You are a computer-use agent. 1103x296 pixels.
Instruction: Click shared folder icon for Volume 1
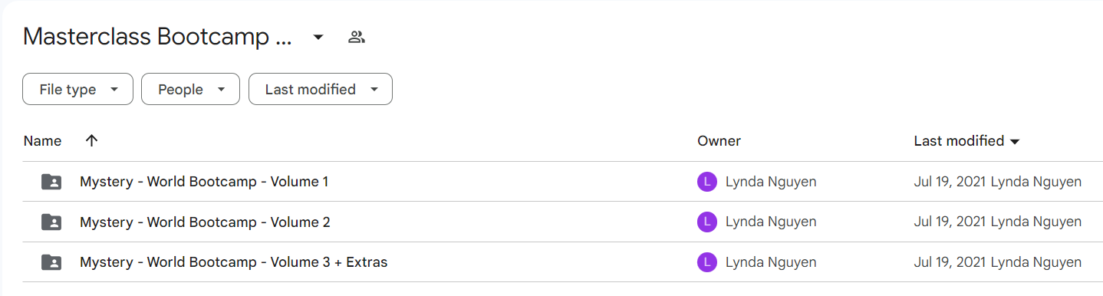click(51, 182)
